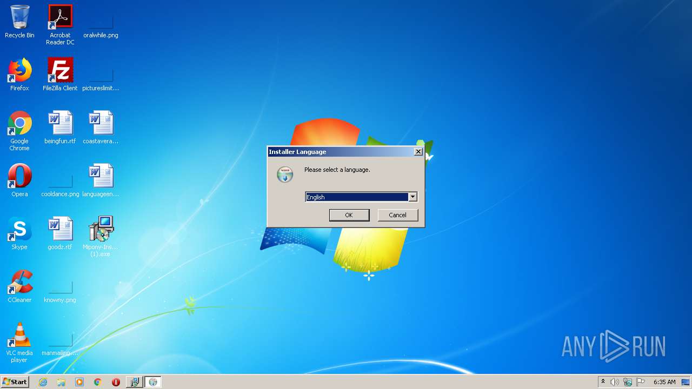Open the clock showing 6:35 AM
This screenshot has width=692, height=389.
[x=664, y=382]
